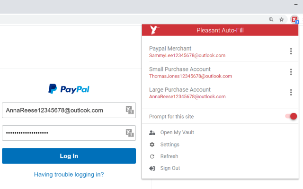Open options menu for Paypal Merchant entry

pos(291,51)
